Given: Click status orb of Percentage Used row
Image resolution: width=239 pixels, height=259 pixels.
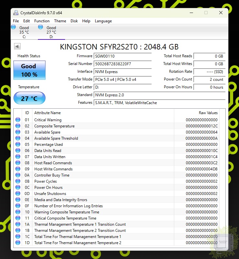Looking at the screenshot, I should pyautogui.click(x=18, y=144).
